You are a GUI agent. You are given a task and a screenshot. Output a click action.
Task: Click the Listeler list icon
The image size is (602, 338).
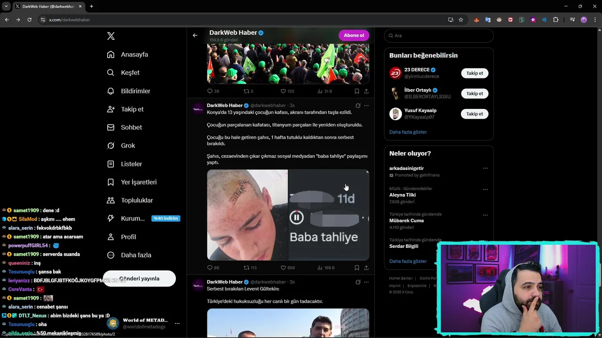tap(111, 164)
